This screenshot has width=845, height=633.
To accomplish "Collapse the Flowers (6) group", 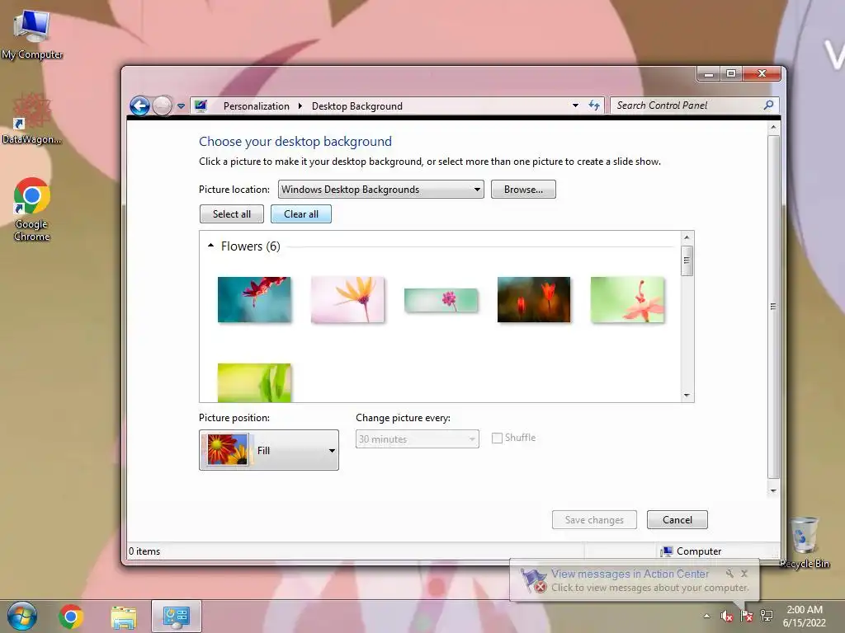I will pos(210,246).
